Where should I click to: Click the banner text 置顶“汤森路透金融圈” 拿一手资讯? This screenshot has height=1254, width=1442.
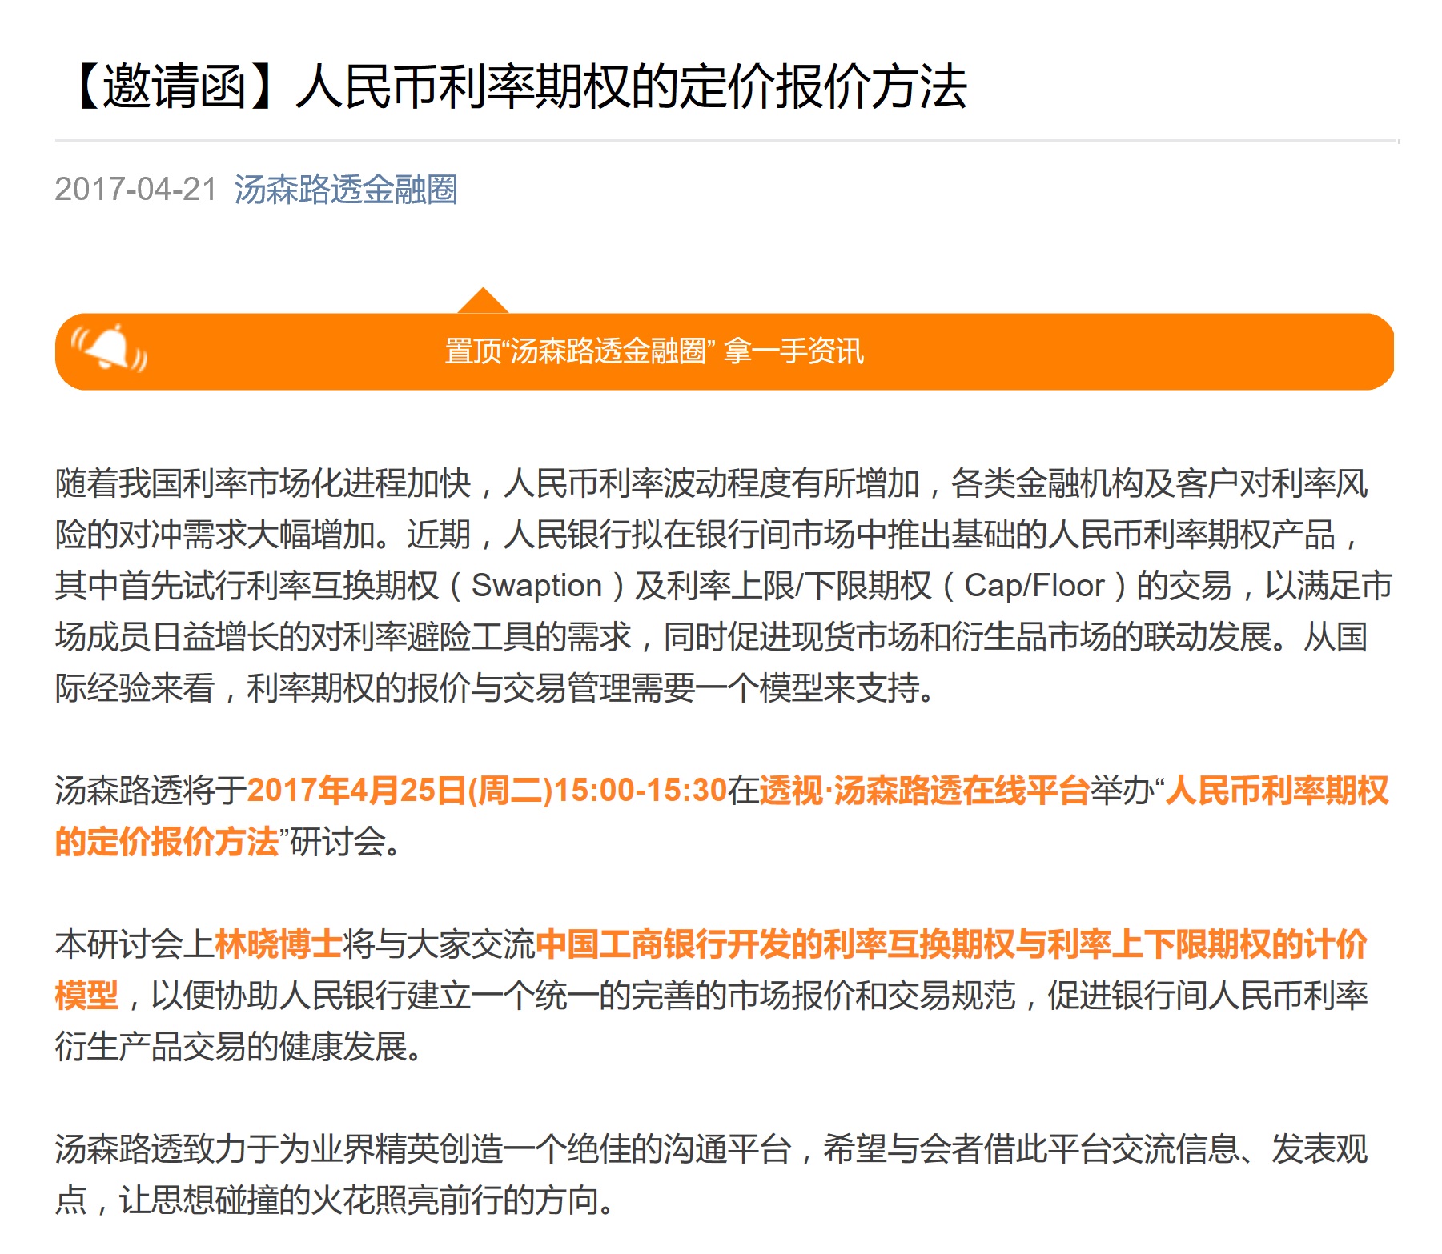coord(653,351)
